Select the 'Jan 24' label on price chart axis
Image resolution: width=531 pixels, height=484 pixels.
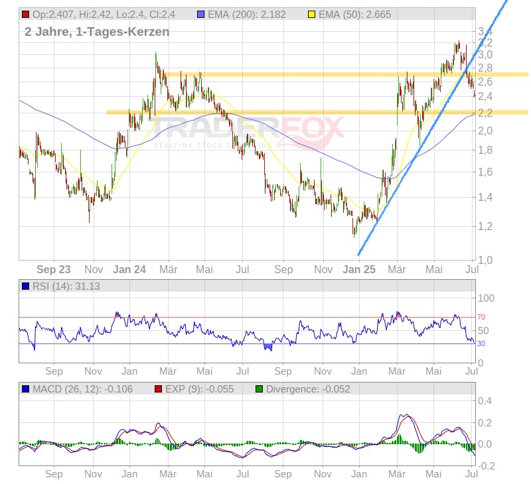point(129,269)
